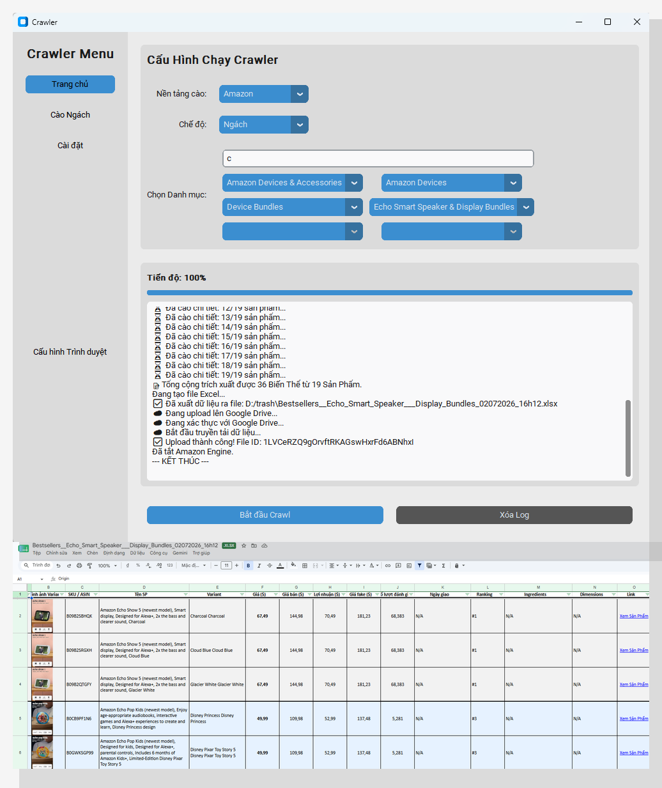Check cloud save status icon in Sheets
This screenshot has height=788, width=662.
click(264, 546)
